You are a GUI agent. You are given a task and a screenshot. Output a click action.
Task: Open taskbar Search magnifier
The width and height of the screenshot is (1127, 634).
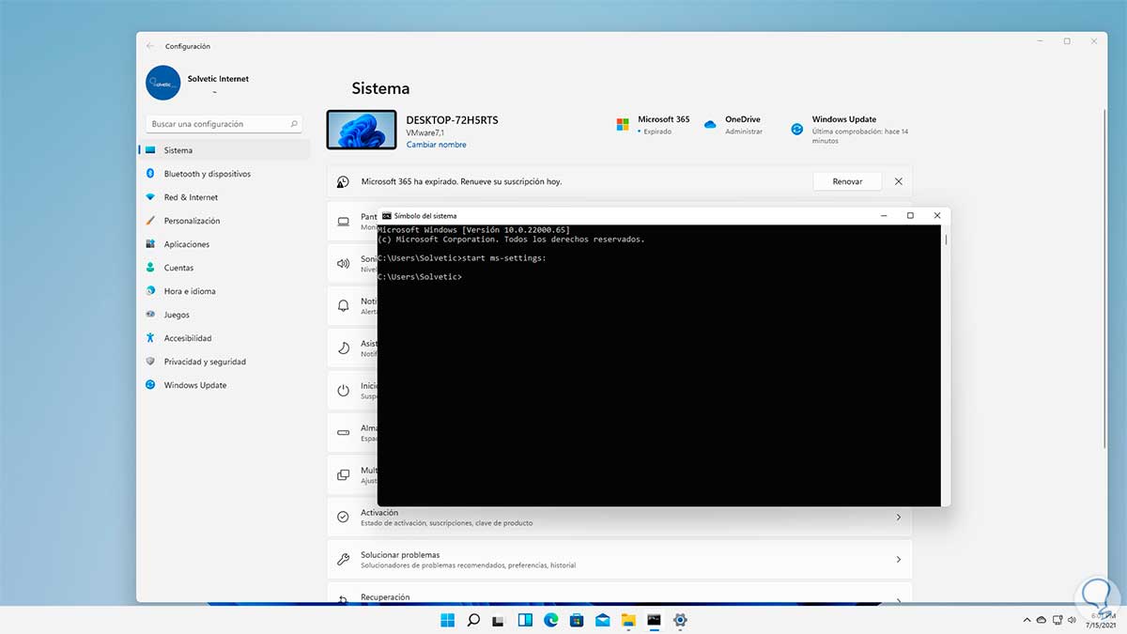tap(474, 620)
